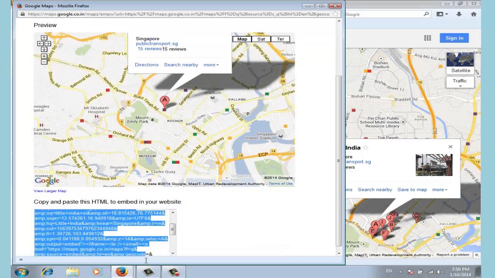The width and height of the screenshot is (495, 278).
Task: Click the pan left arrow on preview map
Action: (40, 44)
